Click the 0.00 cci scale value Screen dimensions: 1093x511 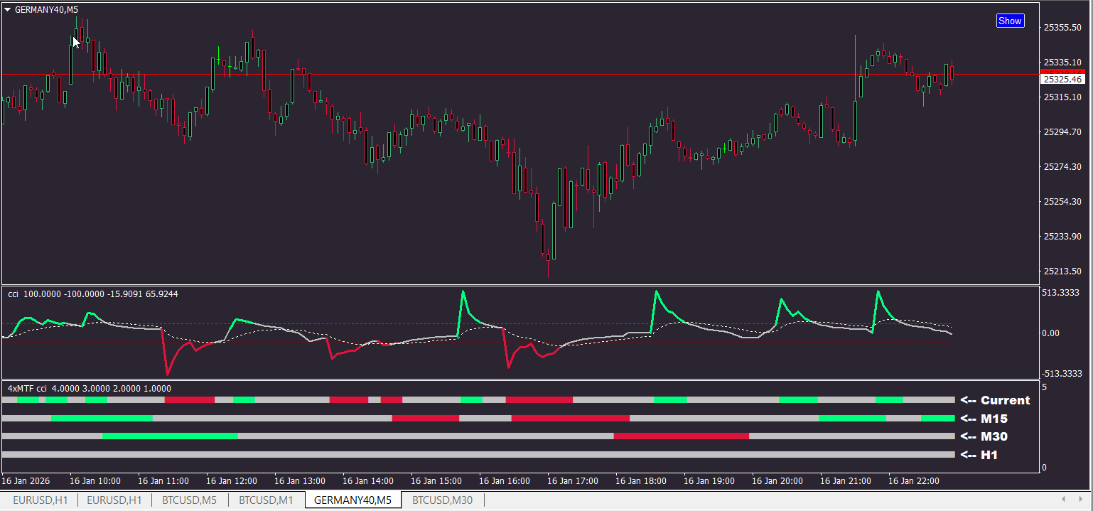coord(1051,333)
